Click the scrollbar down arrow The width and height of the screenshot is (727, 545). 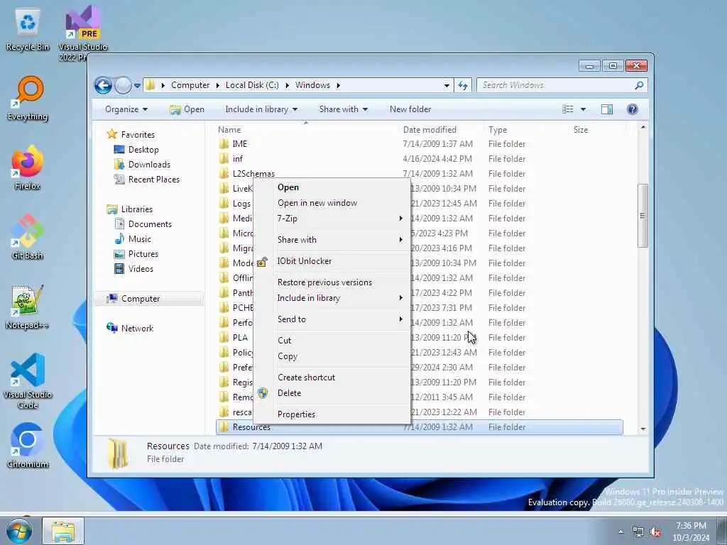(643, 429)
